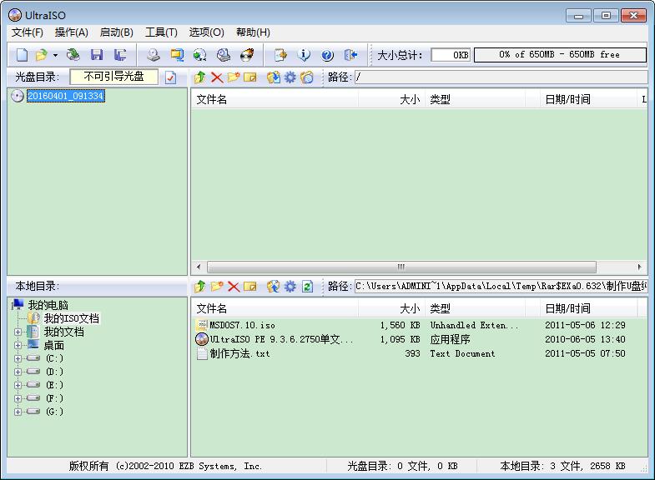Click the scrollbar's right arrow in disc list

[x=639, y=267]
